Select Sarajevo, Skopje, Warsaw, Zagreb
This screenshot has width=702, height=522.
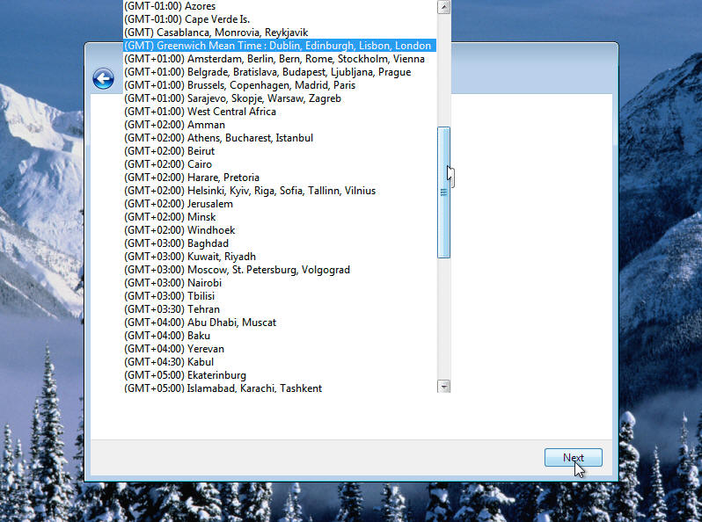tap(280, 98)
